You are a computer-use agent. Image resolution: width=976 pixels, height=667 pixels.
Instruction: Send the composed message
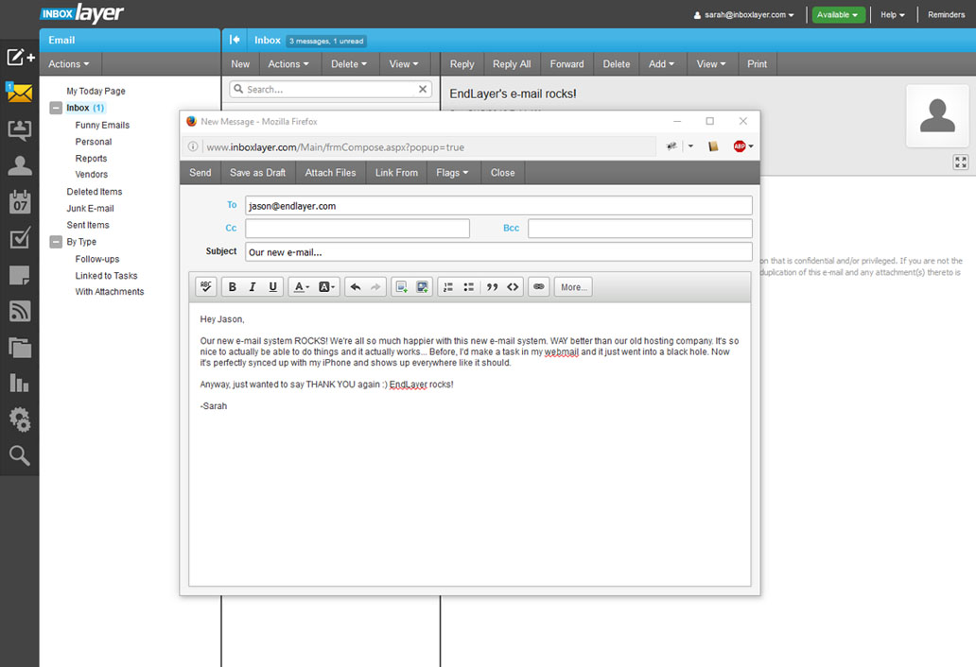200,173
